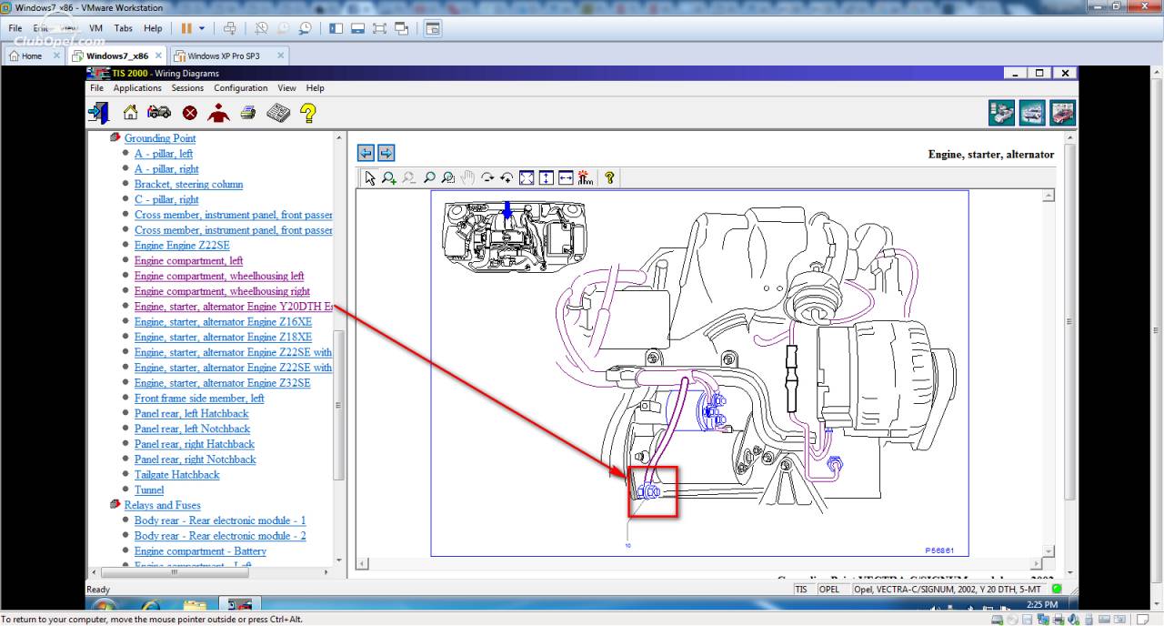1164x626 pixels.
Task: Click the red person icon
Action: [218, 113]
